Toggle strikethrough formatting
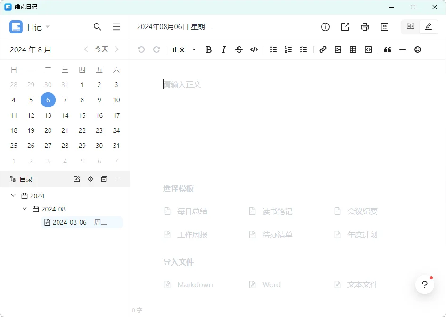 click(239, 49)
